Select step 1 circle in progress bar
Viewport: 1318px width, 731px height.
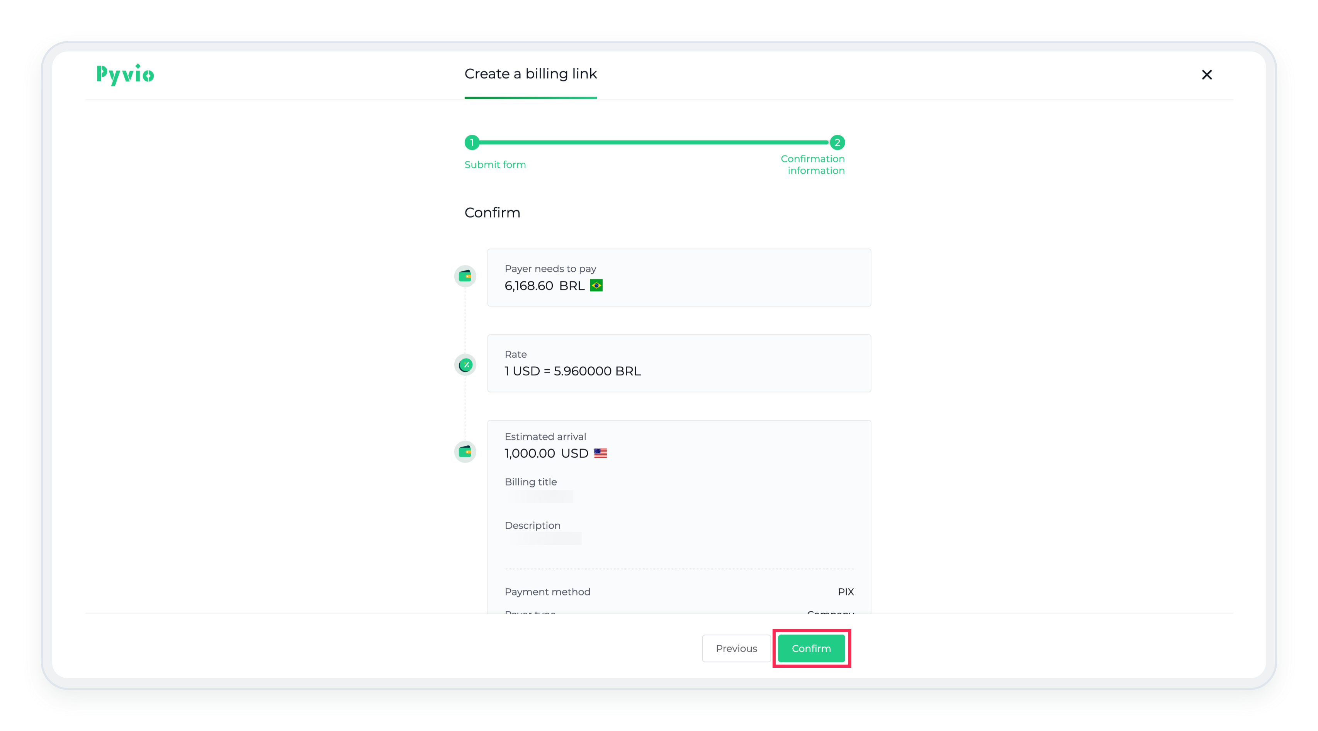472,143
